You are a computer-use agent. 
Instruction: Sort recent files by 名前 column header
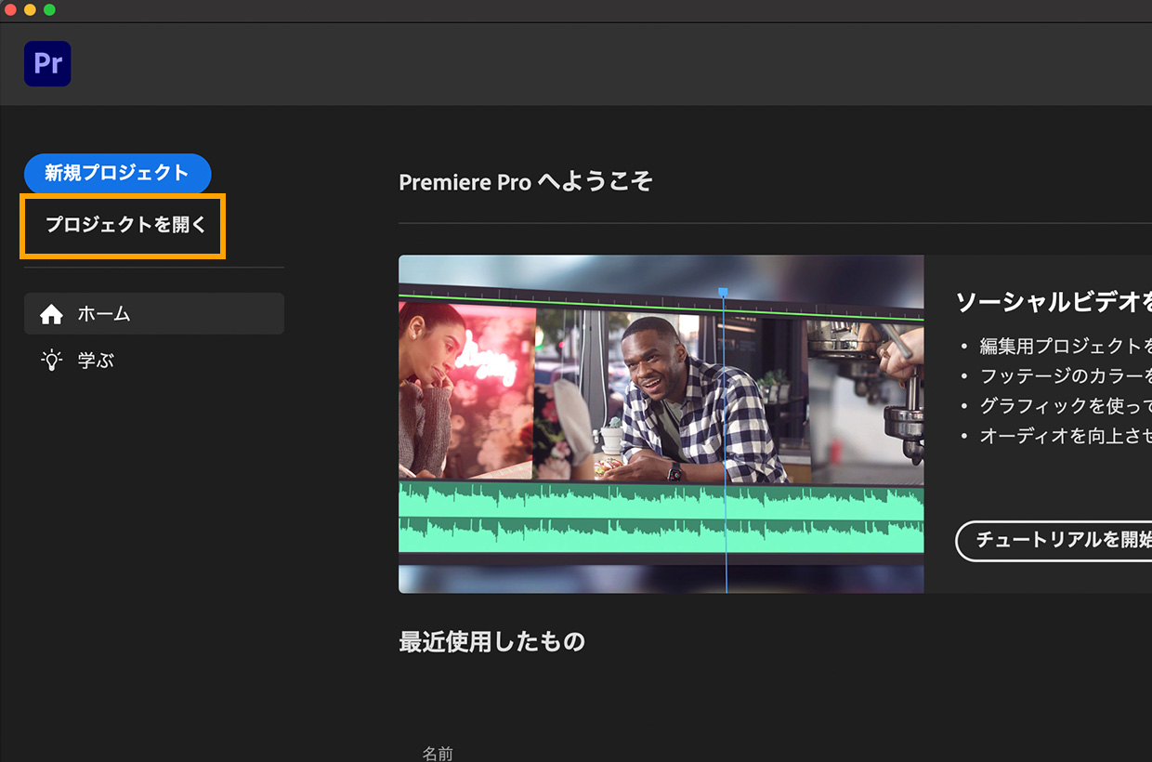click(438, 753)
